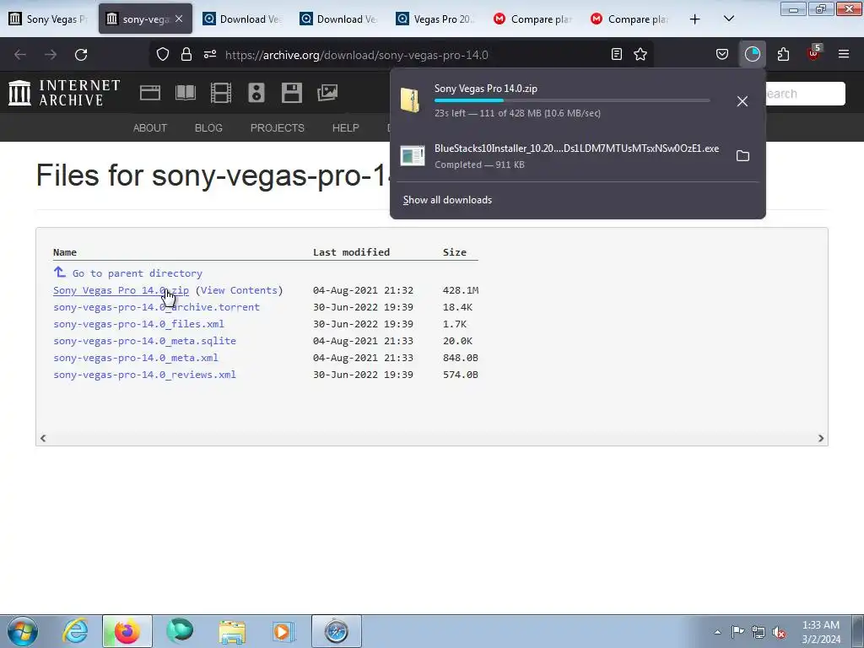Open the extensions puzzle icon

pos(783,54)
